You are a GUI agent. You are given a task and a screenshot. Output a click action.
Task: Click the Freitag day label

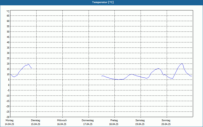114,120
